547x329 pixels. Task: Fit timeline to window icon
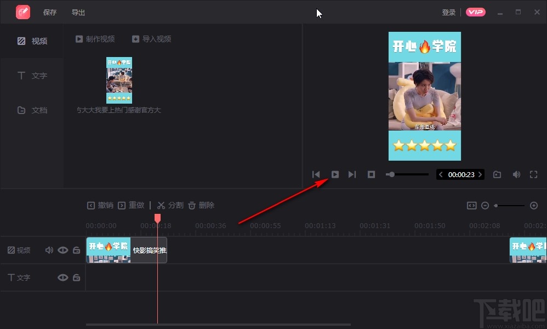(x=472, y=206)
